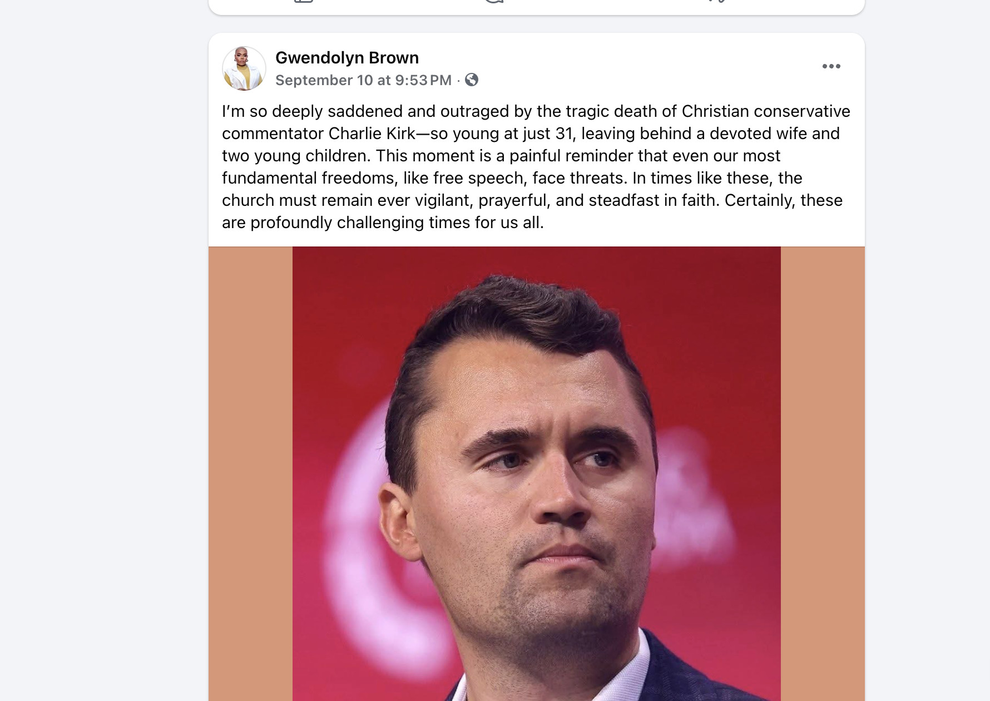Open the September 10 at 9:53 PM timestamp

click(363, 80)
